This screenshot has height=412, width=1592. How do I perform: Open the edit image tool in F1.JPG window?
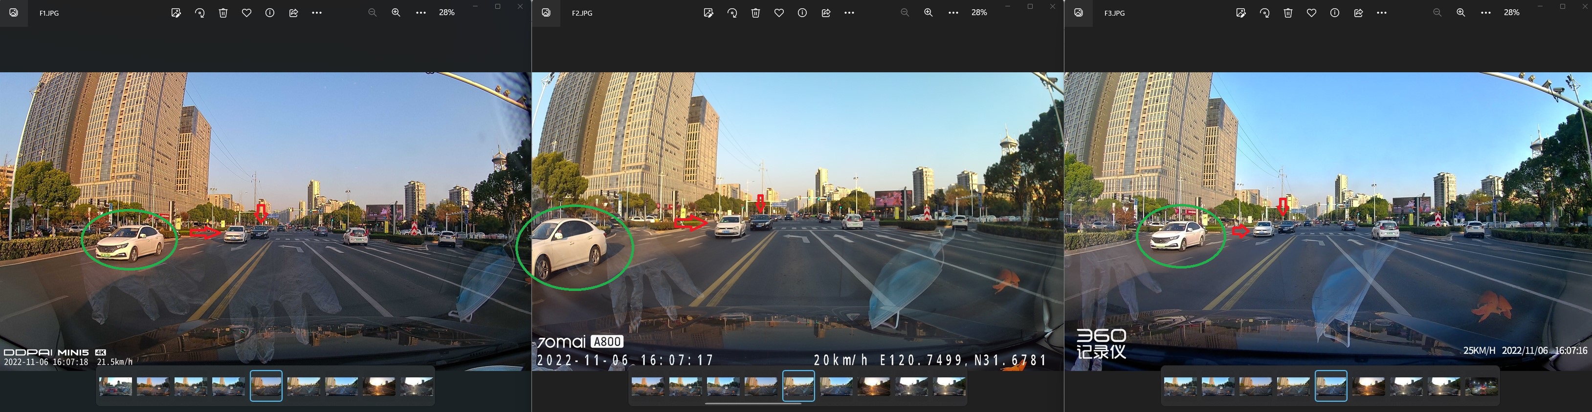point(176,13)
